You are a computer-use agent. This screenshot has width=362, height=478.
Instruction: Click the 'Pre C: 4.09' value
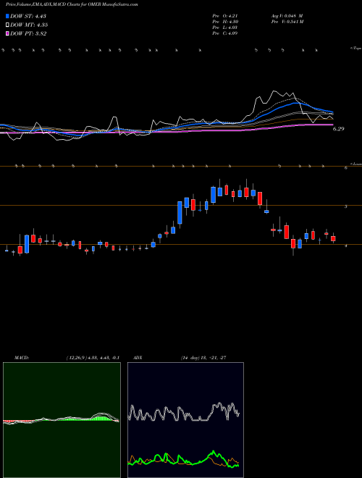pyautogui.click(x=225, y=33)
